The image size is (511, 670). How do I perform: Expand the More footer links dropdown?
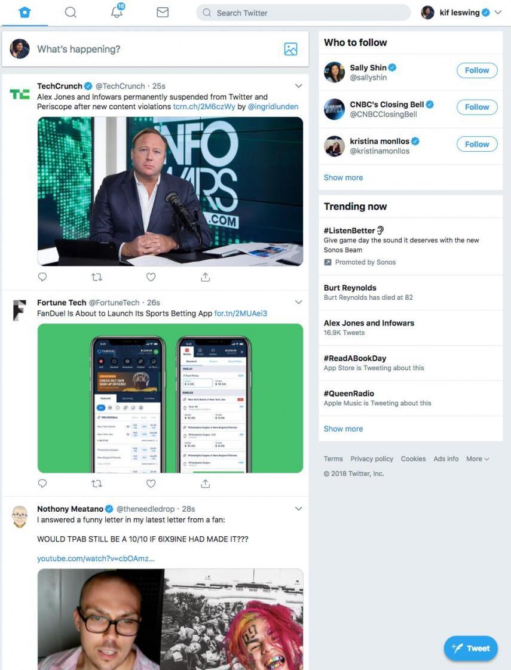[x=478, y=459]
